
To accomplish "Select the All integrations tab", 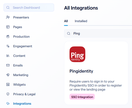I will 66,21.
